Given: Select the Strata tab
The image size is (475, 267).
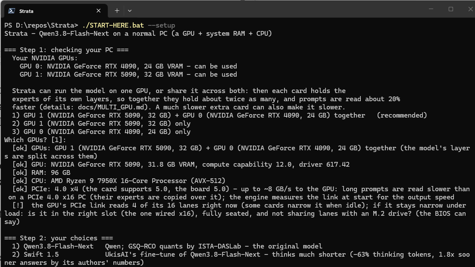Looking at the screenshot, I should coord(56,11).
